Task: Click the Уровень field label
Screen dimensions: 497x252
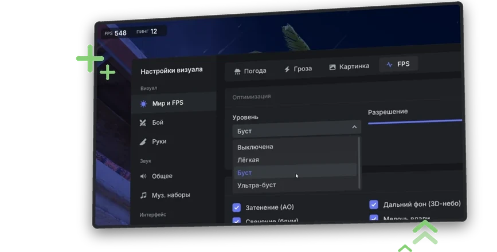Action: (x=245, y=117)
